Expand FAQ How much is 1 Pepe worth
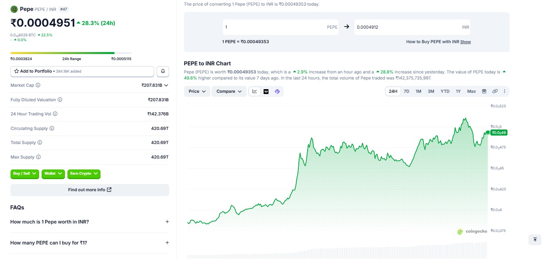This screenshot has width=545, height=259. 90,221
